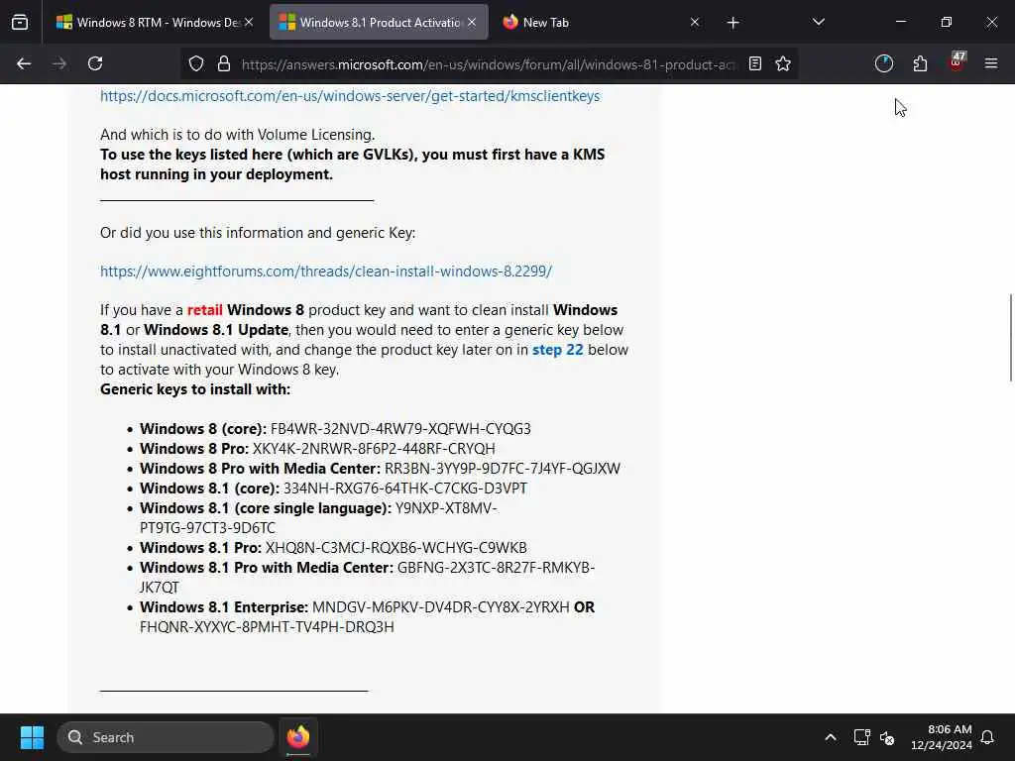Image resolution: width=1015 pixels, height=761 pixels.
Task: Open notifications bell icon
Action: click(987, 737)
